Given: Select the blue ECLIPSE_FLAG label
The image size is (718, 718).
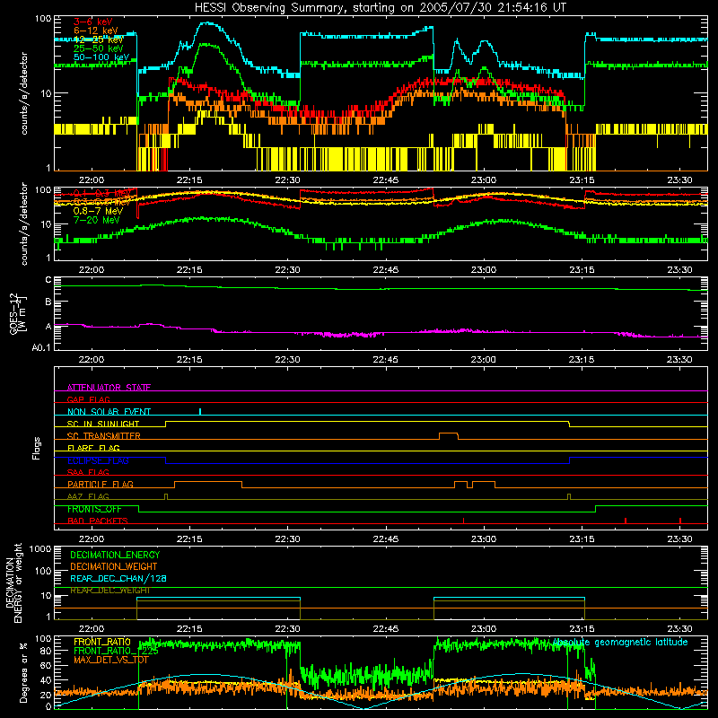Looking at the screenshot, I should pyautogui.click(x=98, y=460).
